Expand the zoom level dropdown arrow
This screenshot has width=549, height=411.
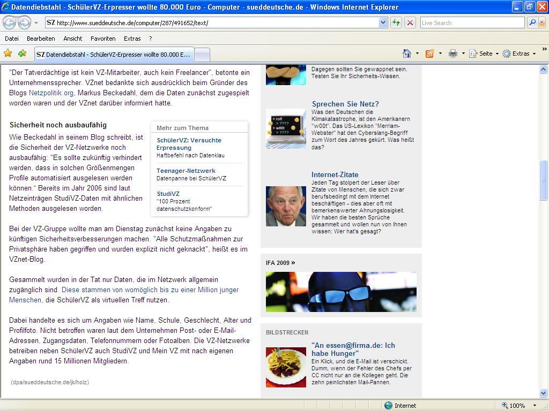535,406
